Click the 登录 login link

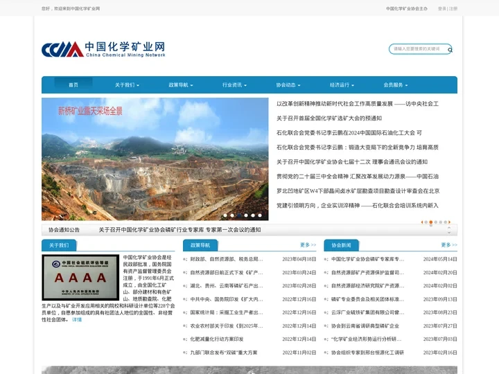click(442, 8)
